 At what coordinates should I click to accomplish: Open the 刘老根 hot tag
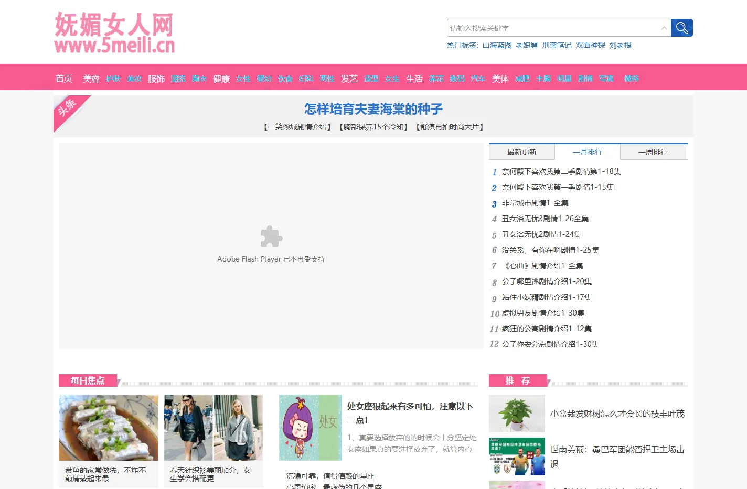click(x=620, y=45)
